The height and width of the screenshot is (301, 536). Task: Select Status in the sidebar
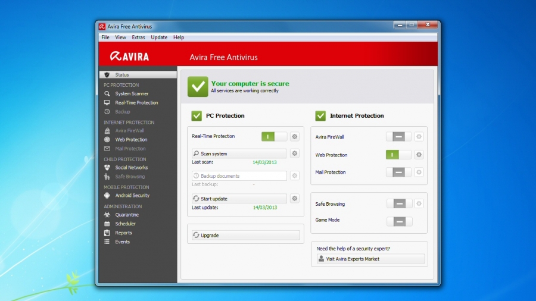click(x=138, y=75)
